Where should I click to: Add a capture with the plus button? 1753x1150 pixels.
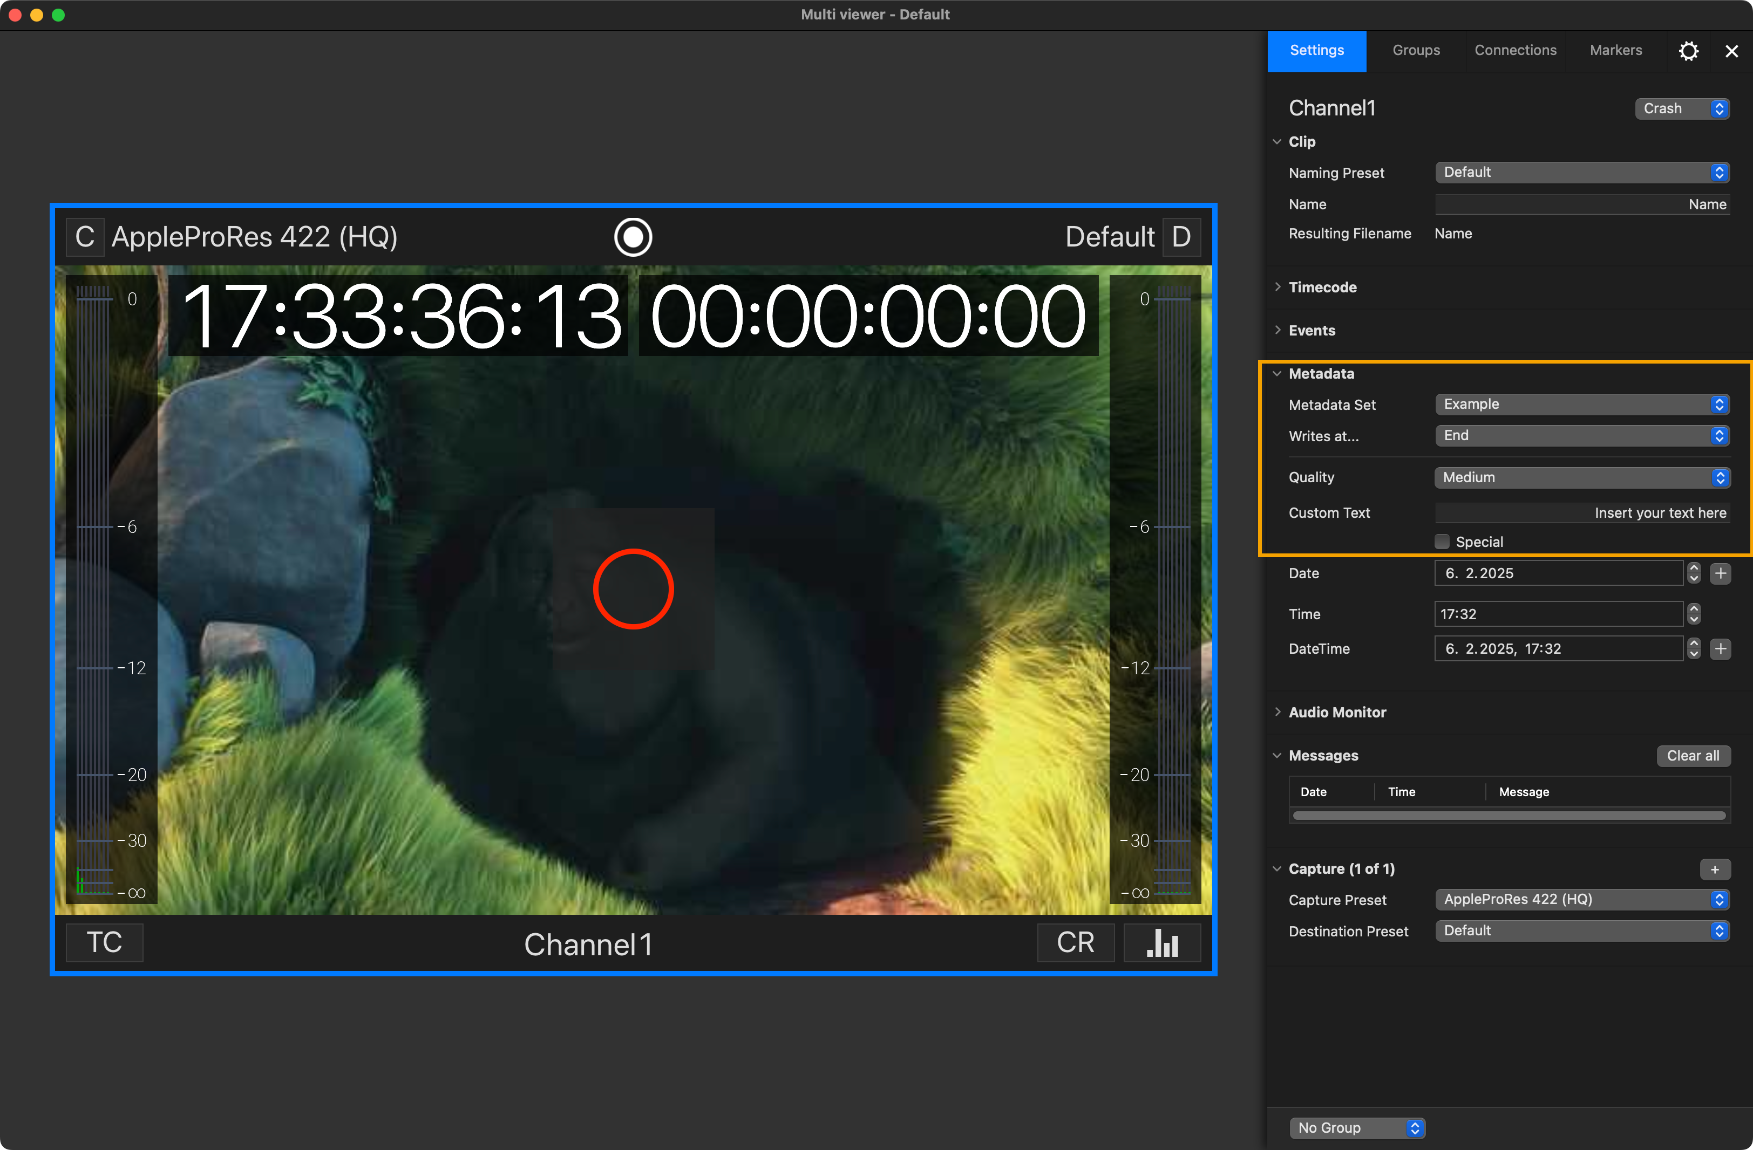1715,870
